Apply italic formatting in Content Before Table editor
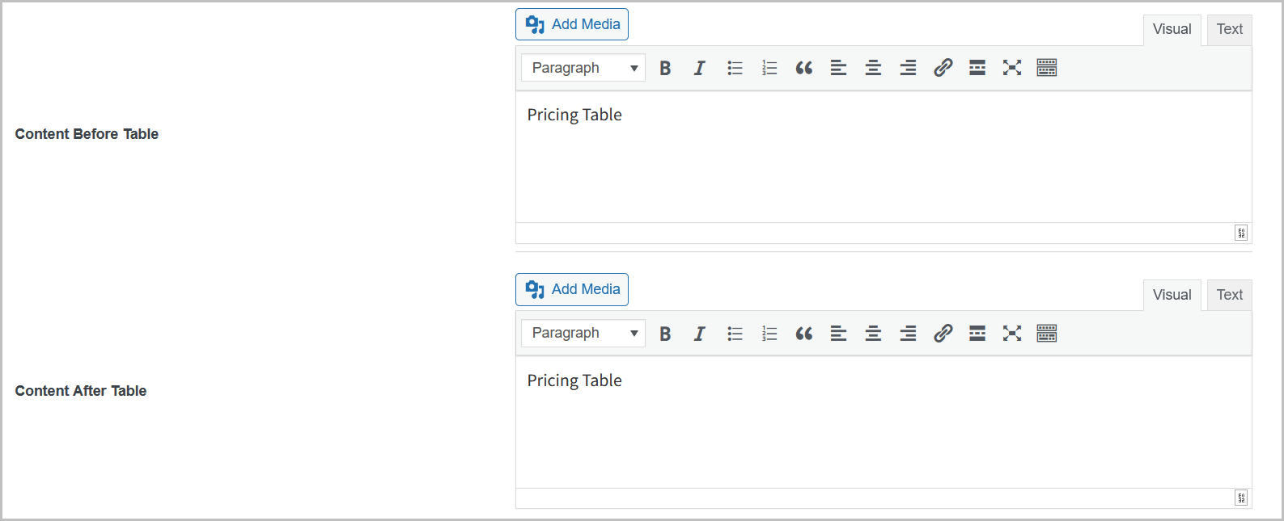Image resolution: width=1284 pixels, height=521 pixels. (x=699, y=68)
